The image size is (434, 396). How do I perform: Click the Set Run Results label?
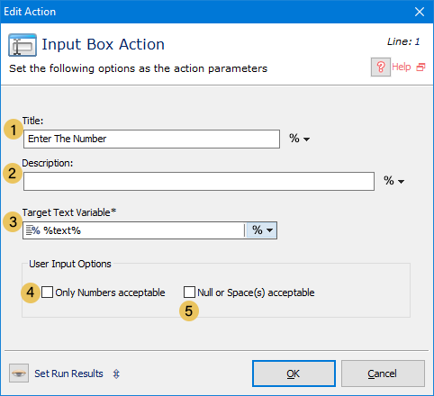[x=68, y=373]
